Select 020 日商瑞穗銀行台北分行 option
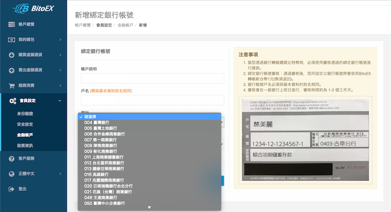Image resolution: width=391 pixels, height=212 pixels. pos(149,186)
